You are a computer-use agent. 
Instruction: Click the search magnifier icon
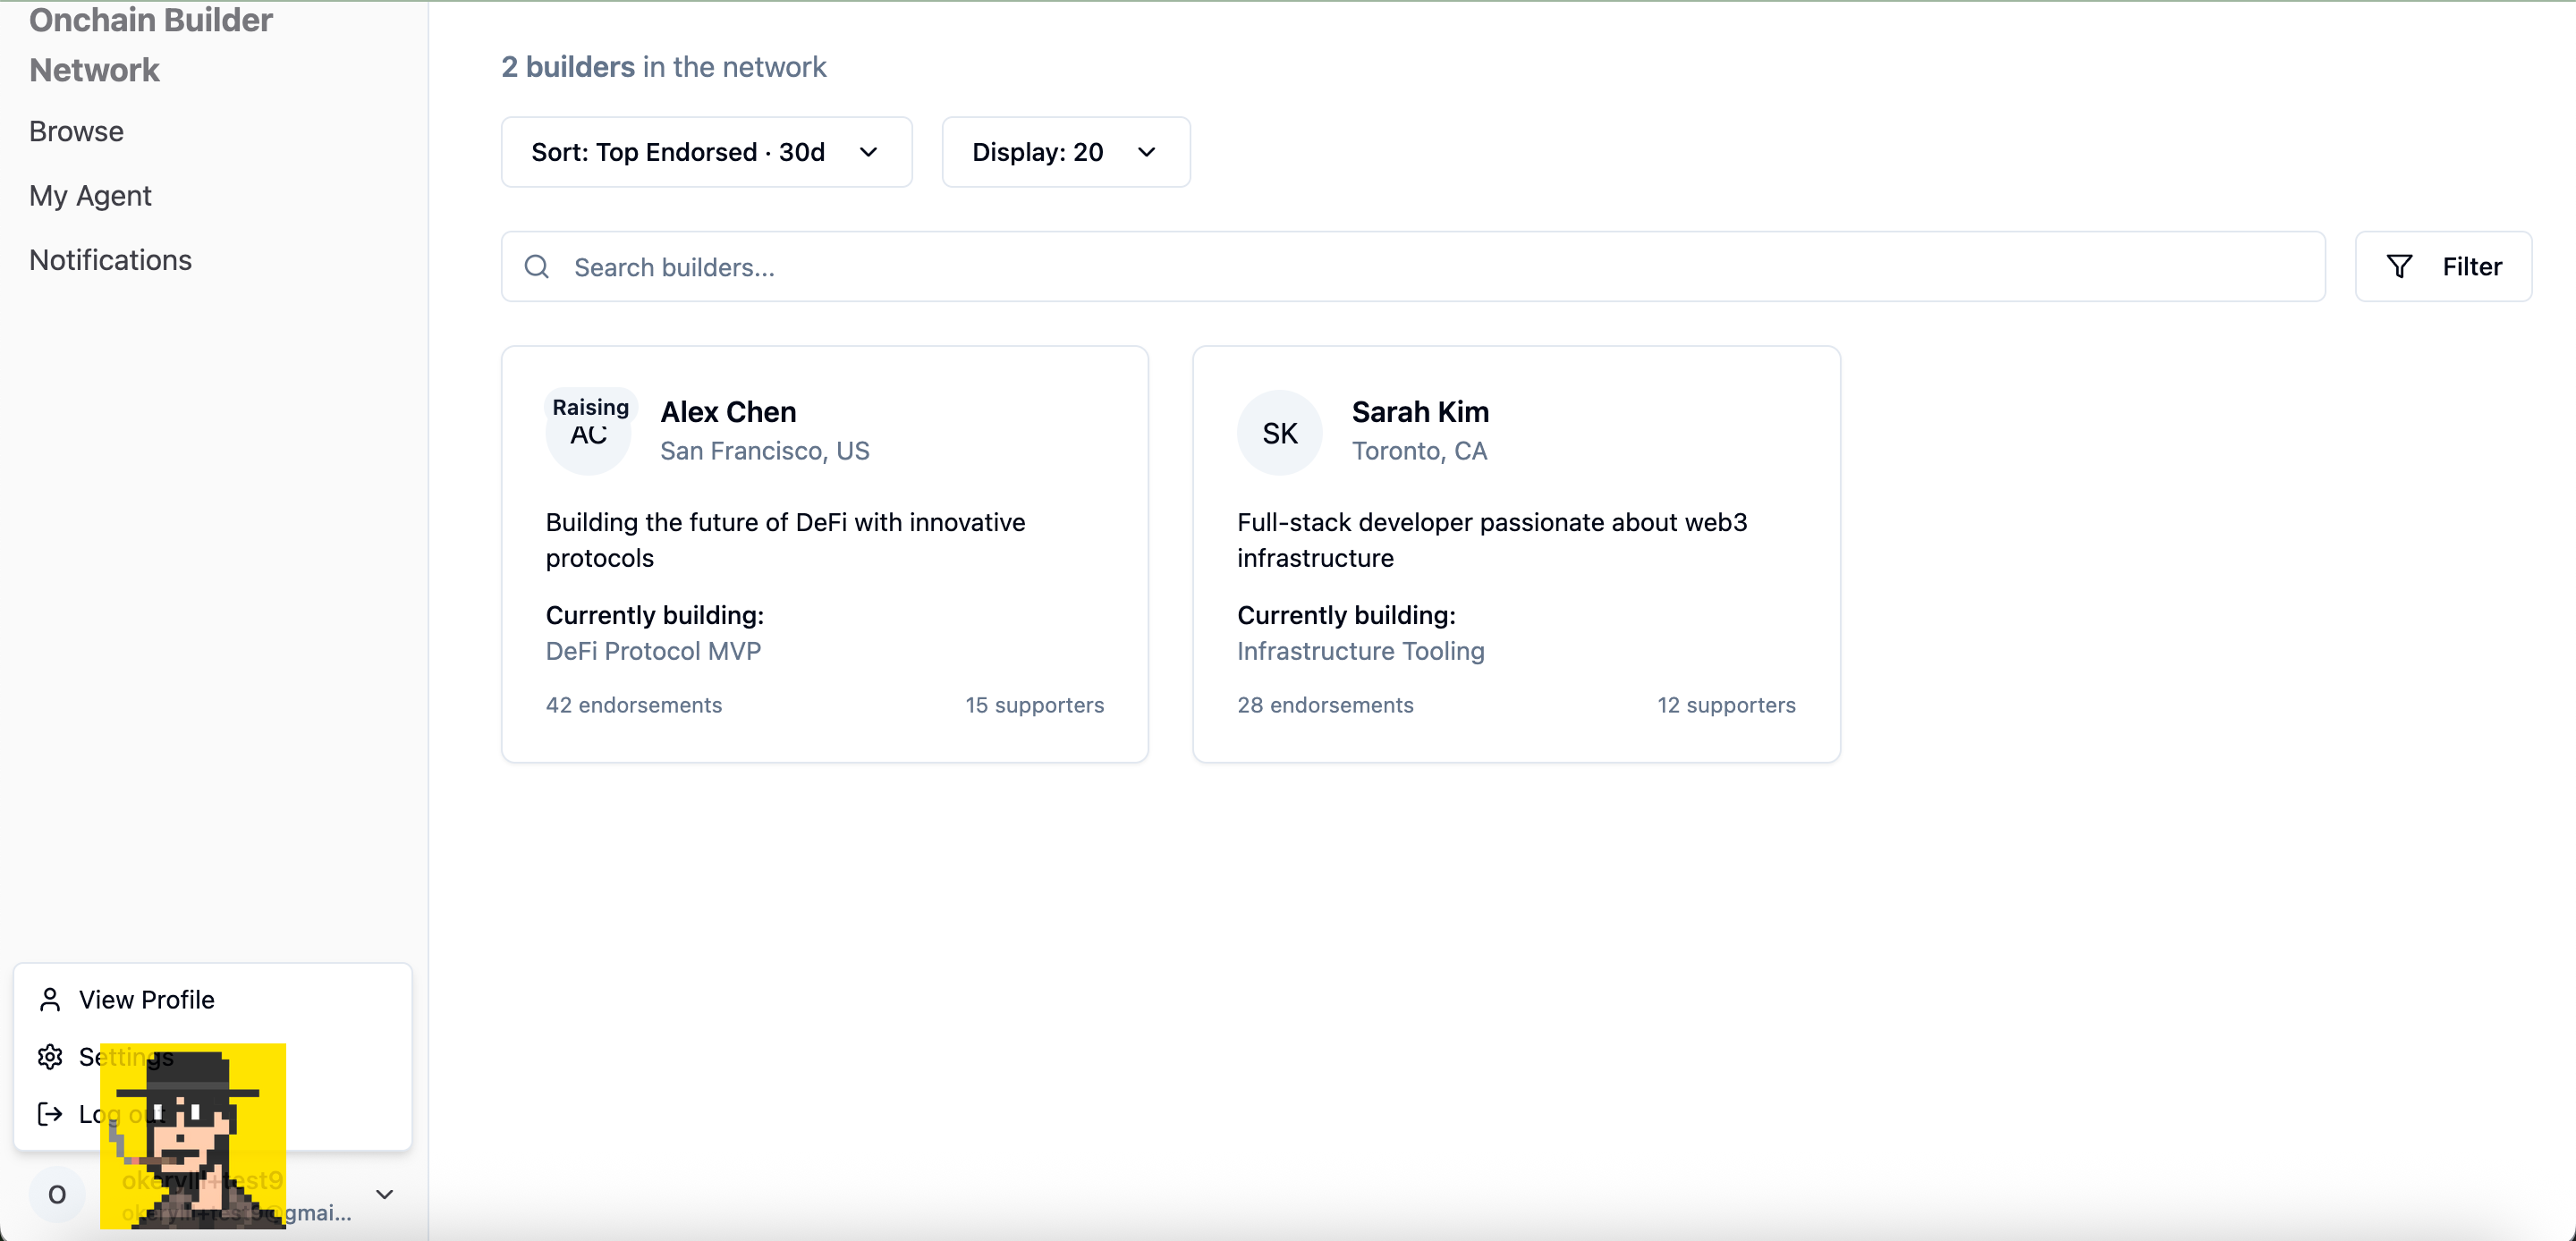[537, 267]
